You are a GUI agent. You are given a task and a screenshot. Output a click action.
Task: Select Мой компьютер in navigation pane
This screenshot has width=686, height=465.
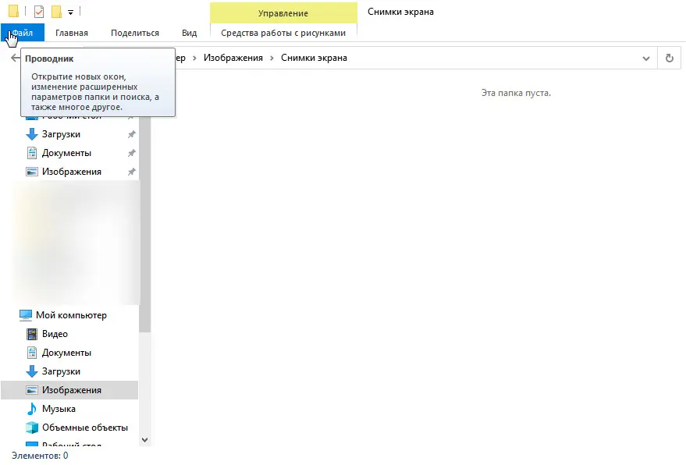71,315
